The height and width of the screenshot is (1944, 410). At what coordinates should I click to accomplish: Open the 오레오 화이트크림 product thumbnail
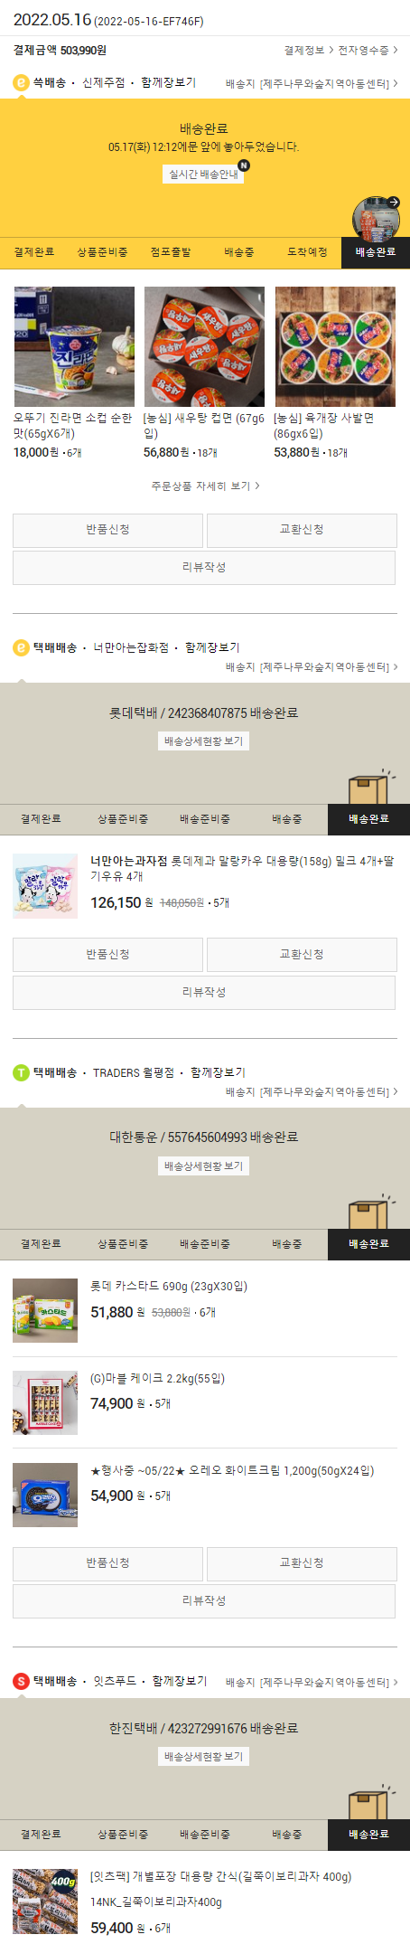pyautogui.click(x=45, y=1495)
